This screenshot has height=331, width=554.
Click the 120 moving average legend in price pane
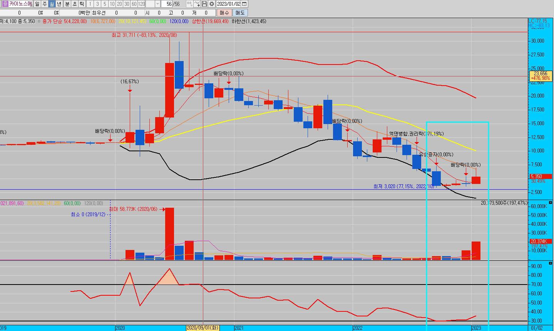[x=179, y=22]
